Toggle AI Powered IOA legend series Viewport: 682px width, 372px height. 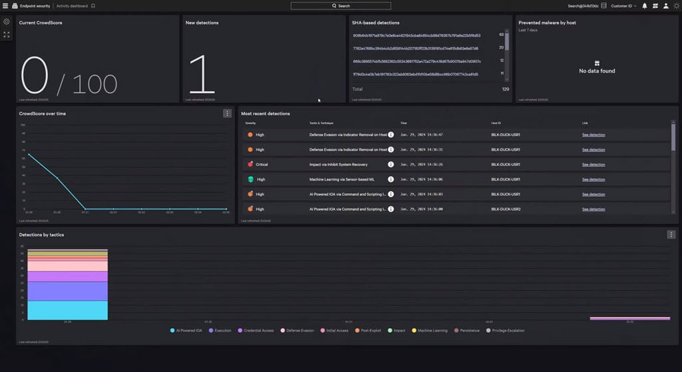pyautogui.click(x=188, y=329)
